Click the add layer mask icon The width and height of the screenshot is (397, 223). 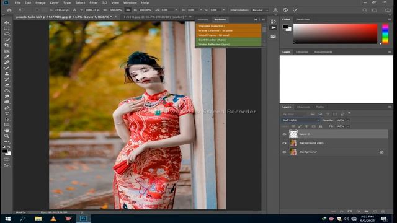point(350,211)
